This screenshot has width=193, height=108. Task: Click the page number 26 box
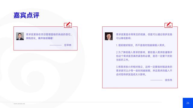click(x=188, y=103)
